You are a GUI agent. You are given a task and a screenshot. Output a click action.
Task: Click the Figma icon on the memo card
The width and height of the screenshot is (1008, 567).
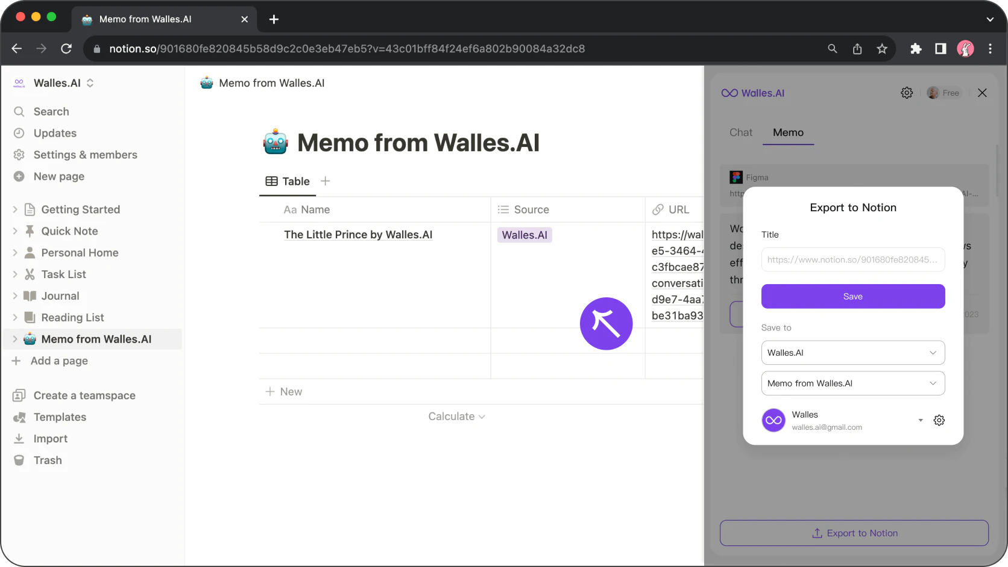pos(736,177)
